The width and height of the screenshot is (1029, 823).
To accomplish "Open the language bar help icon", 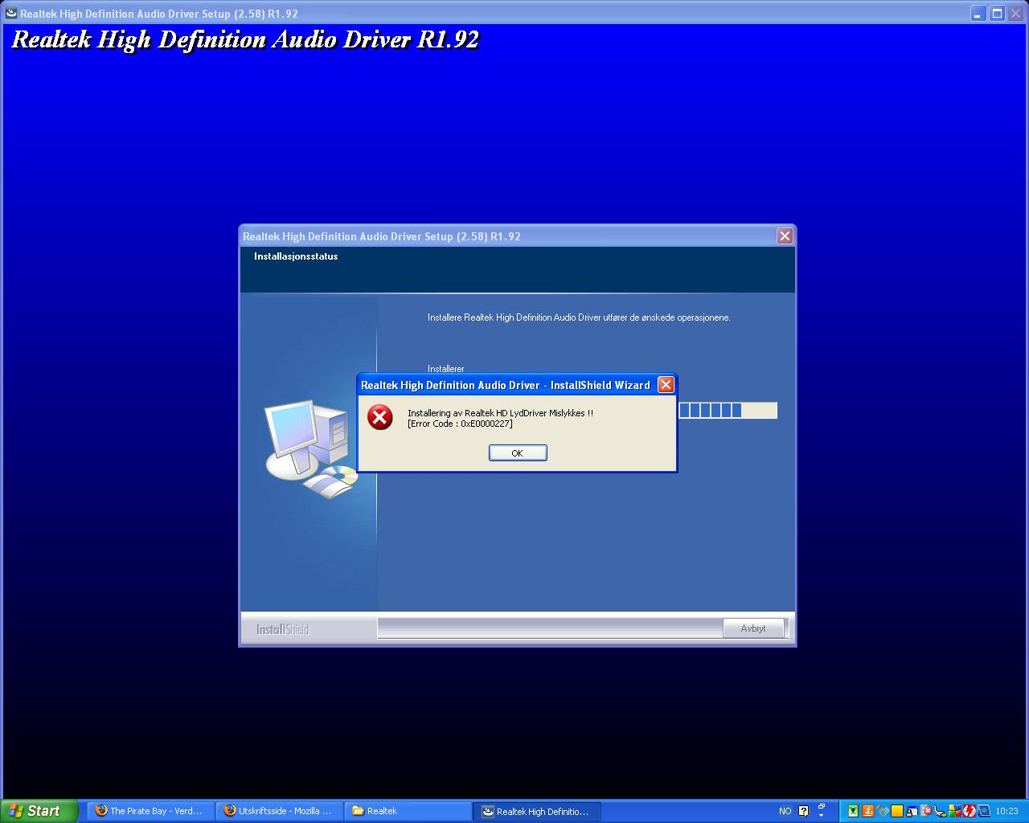I will point(803,811).
